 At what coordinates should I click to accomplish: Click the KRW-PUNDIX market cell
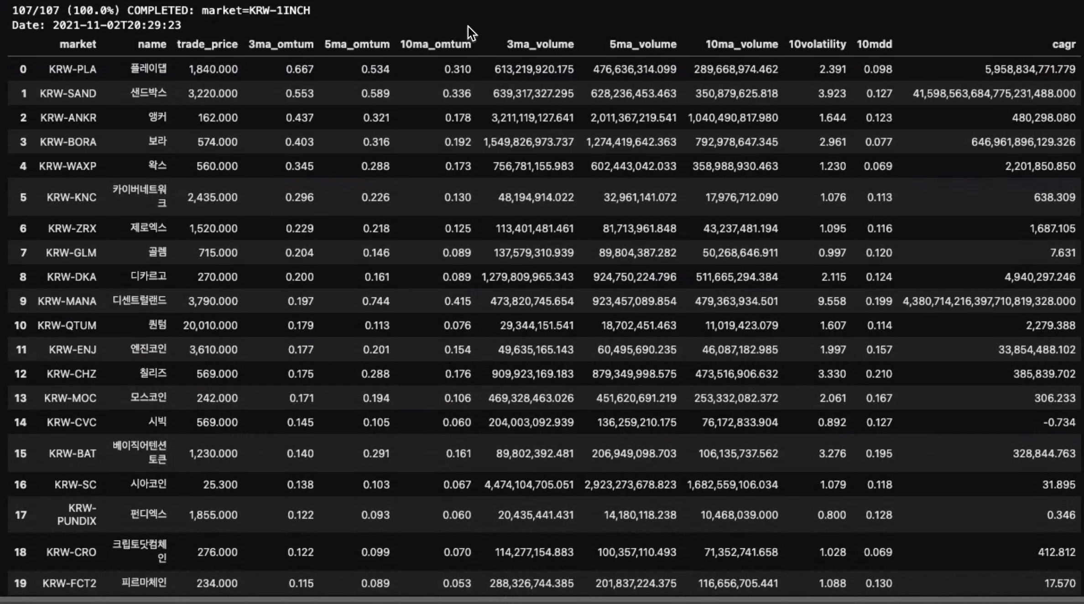[x=77, y=515]
